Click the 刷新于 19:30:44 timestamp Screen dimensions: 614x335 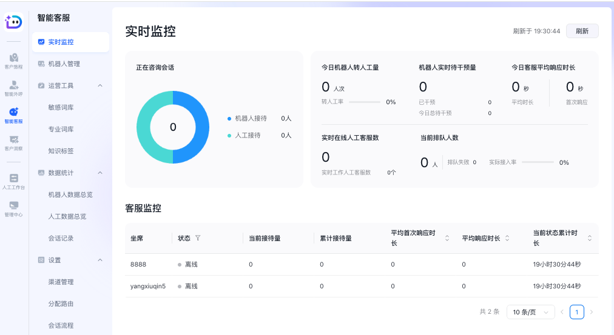[536, 32]
